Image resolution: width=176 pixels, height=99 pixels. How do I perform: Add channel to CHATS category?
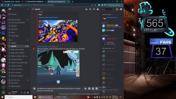(28, 40)
